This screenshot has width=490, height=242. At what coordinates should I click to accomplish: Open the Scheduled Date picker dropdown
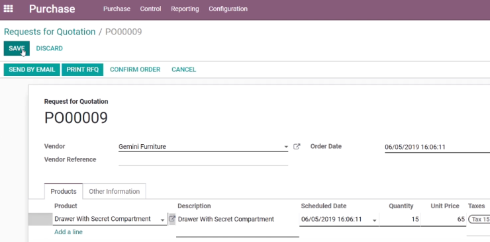(x=374, y=220)
